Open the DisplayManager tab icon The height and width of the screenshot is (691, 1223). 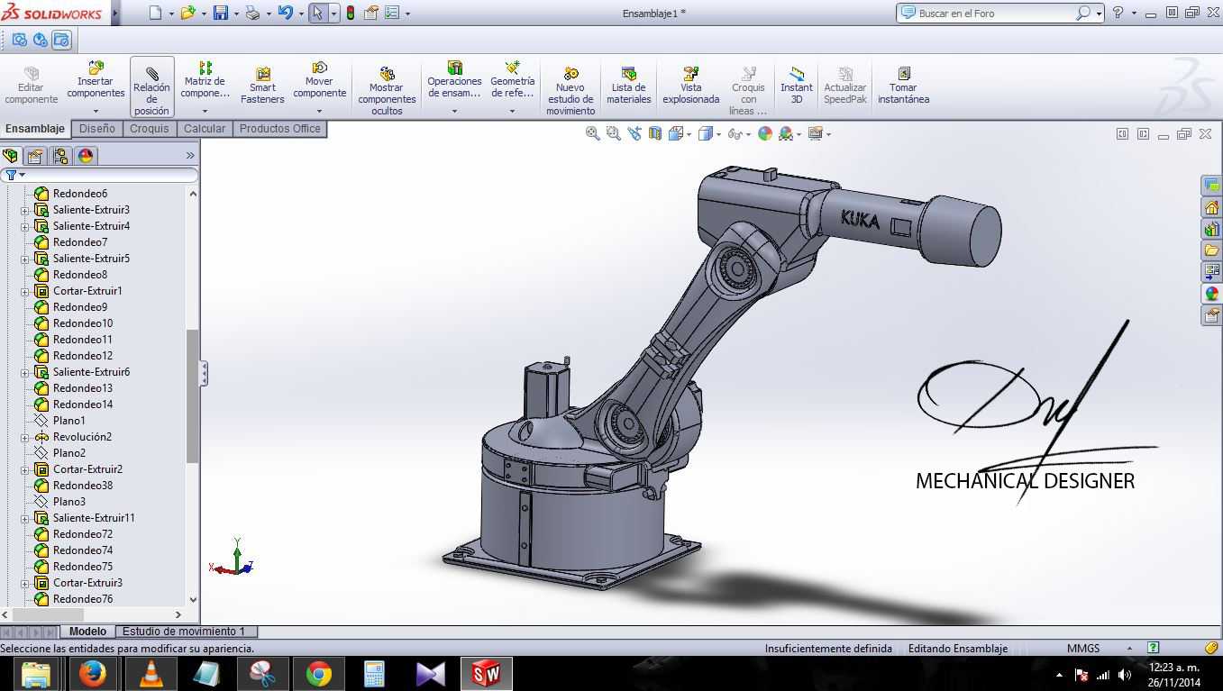tap(86, 156)
